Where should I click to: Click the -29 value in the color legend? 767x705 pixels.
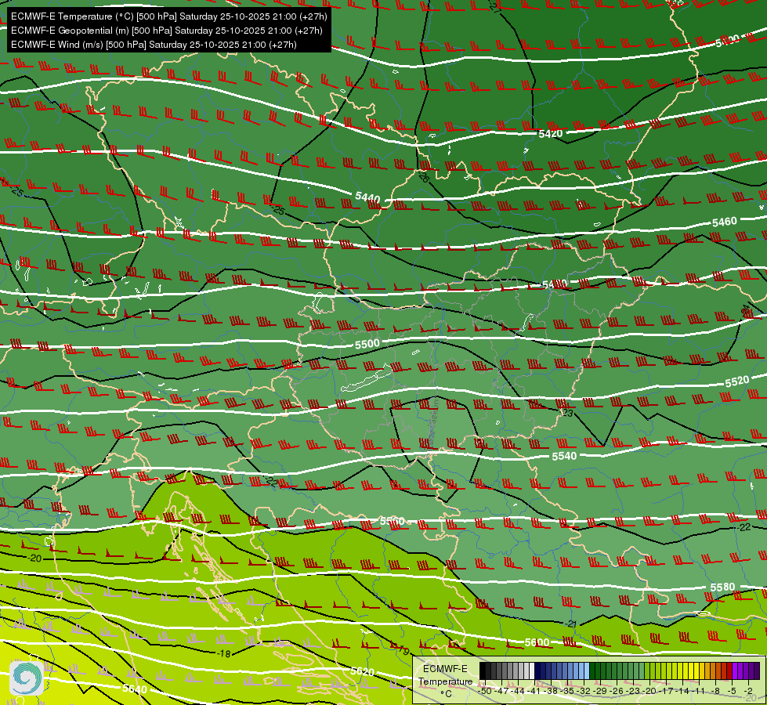coord(600,691)
